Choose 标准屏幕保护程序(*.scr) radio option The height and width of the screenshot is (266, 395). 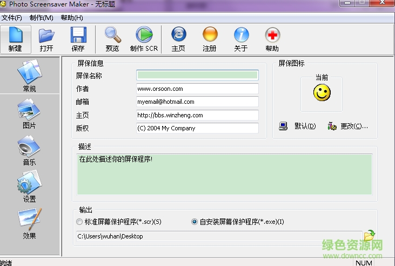click(119, 222)
